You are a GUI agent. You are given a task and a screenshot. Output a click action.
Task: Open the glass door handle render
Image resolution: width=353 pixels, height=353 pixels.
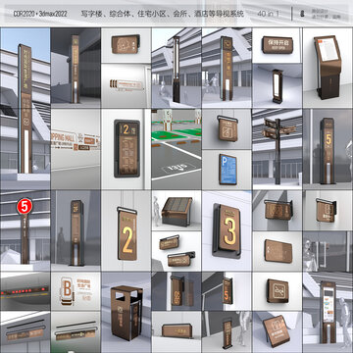click(328, 251)
